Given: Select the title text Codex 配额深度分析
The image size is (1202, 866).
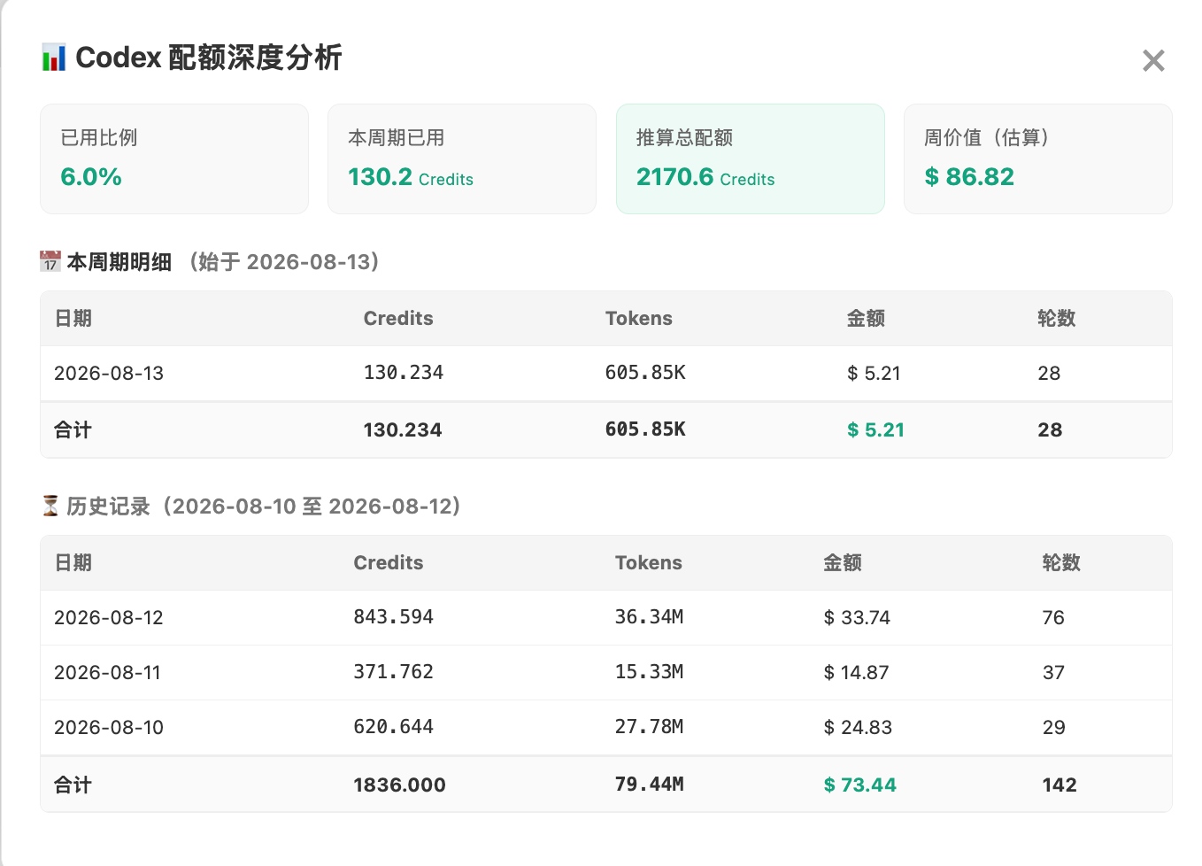Looking at the screenshot, I should (209, 58).
